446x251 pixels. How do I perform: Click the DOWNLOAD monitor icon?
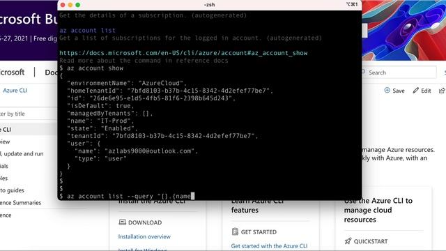click(x=123, y=222)
